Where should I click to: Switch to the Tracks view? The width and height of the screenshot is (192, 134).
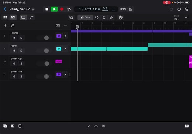[x=13, y=17]
